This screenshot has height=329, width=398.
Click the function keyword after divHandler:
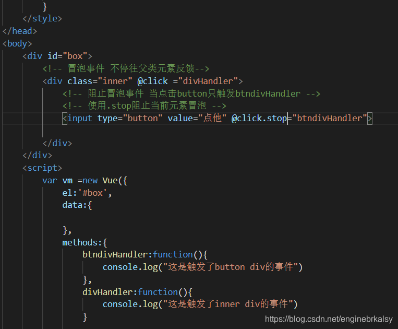coord(158,292)
